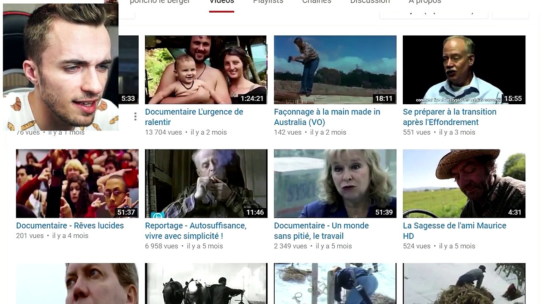541x304 pixels.
Task: Select the 11:46 duration label
Action: (255, 212)
